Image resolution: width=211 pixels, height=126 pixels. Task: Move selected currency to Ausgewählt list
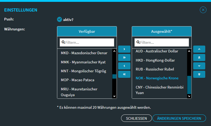coord(124,49)
